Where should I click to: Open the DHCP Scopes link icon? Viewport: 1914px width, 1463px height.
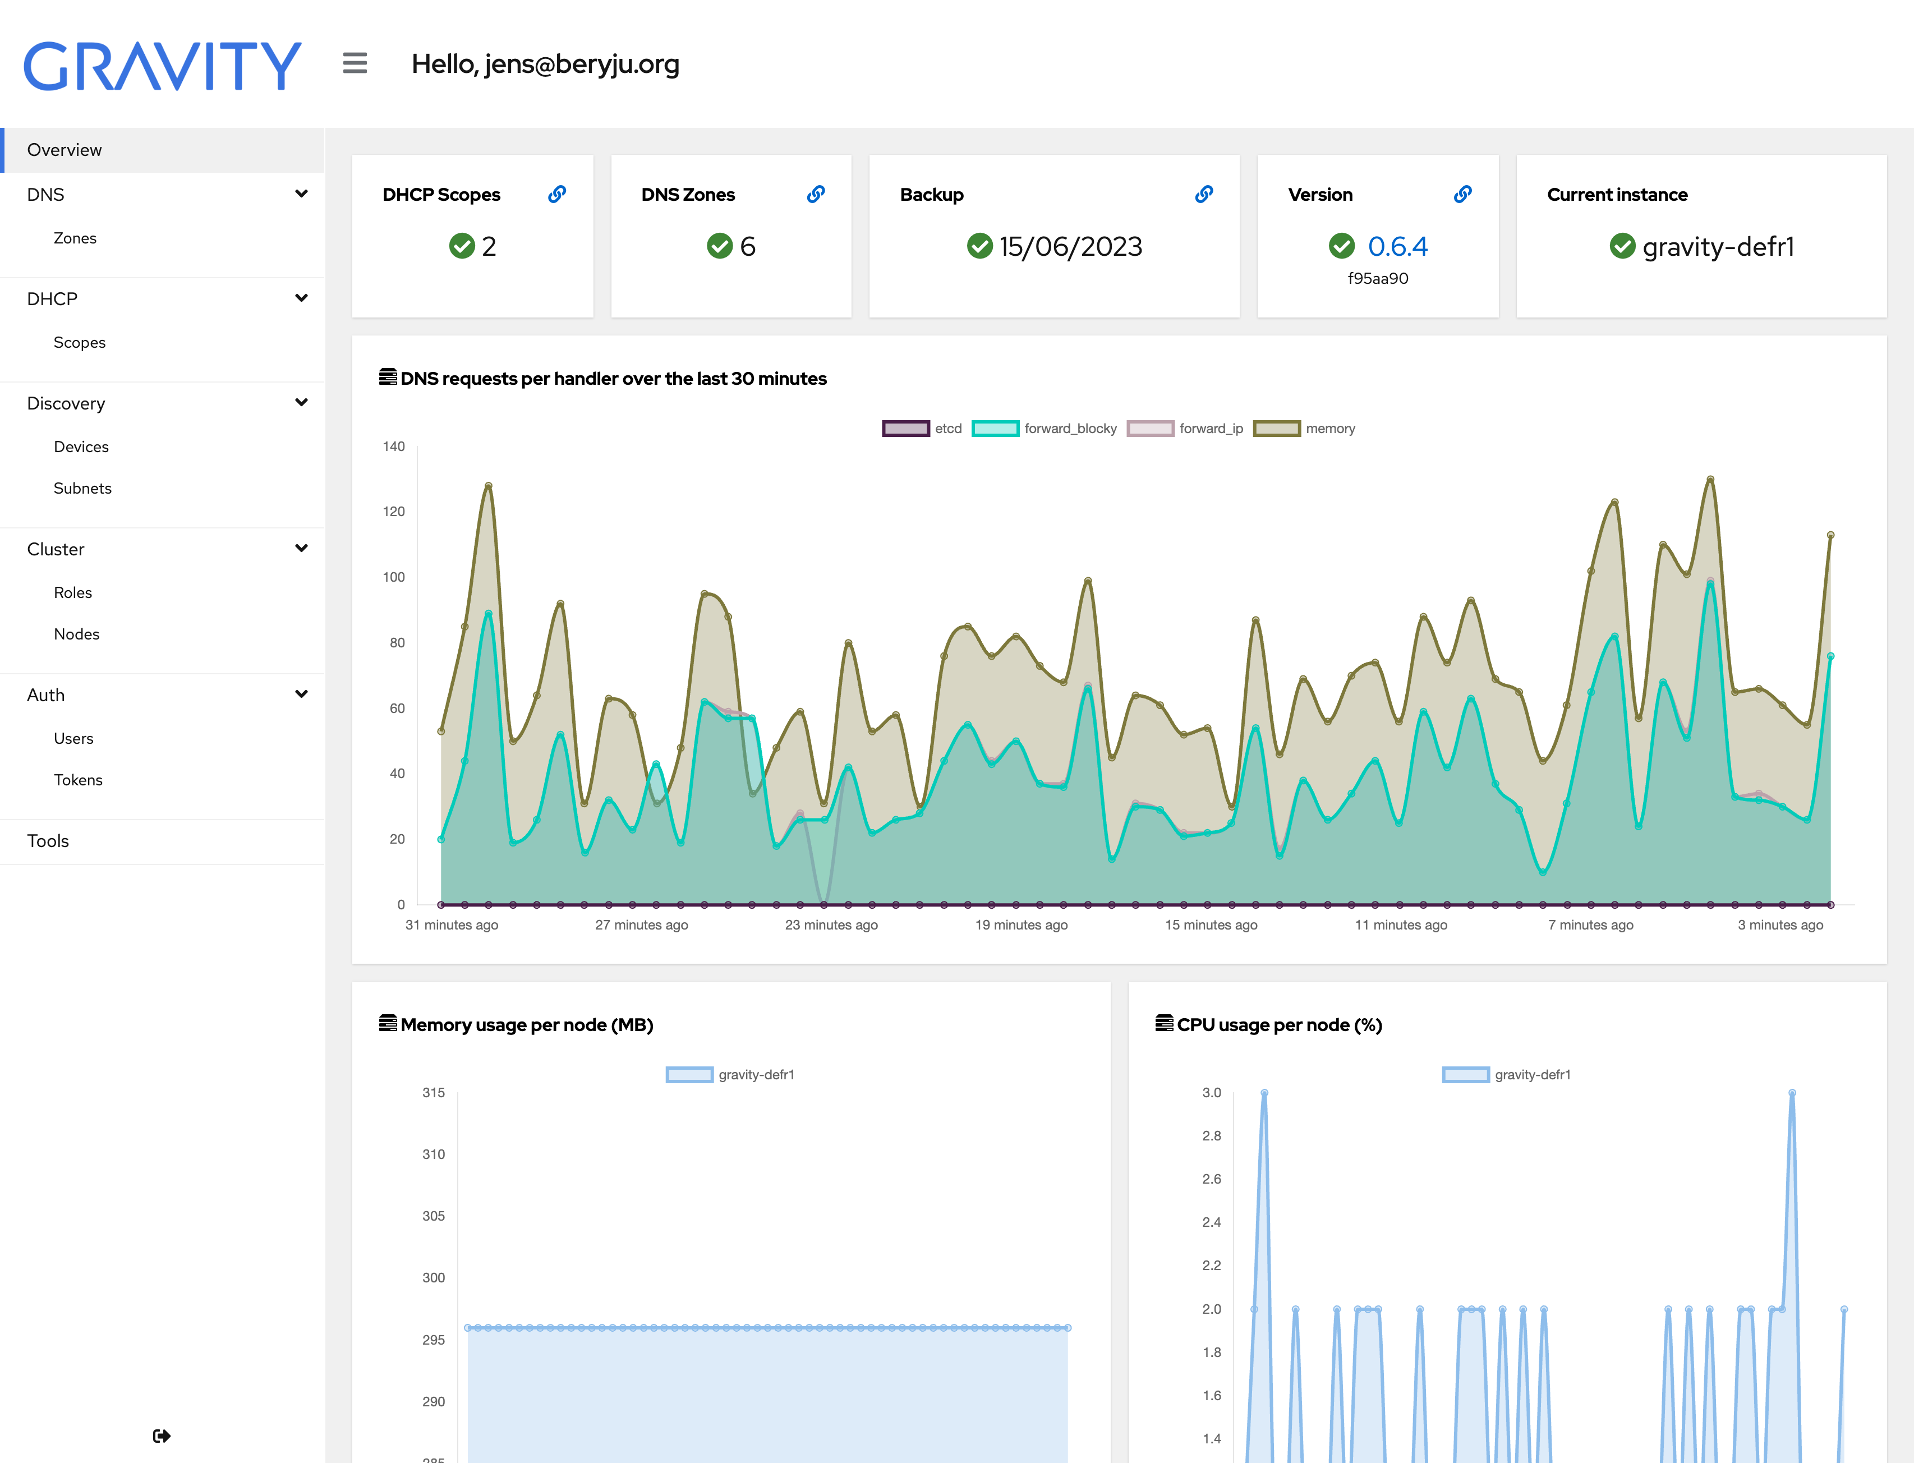pos(557,194)
